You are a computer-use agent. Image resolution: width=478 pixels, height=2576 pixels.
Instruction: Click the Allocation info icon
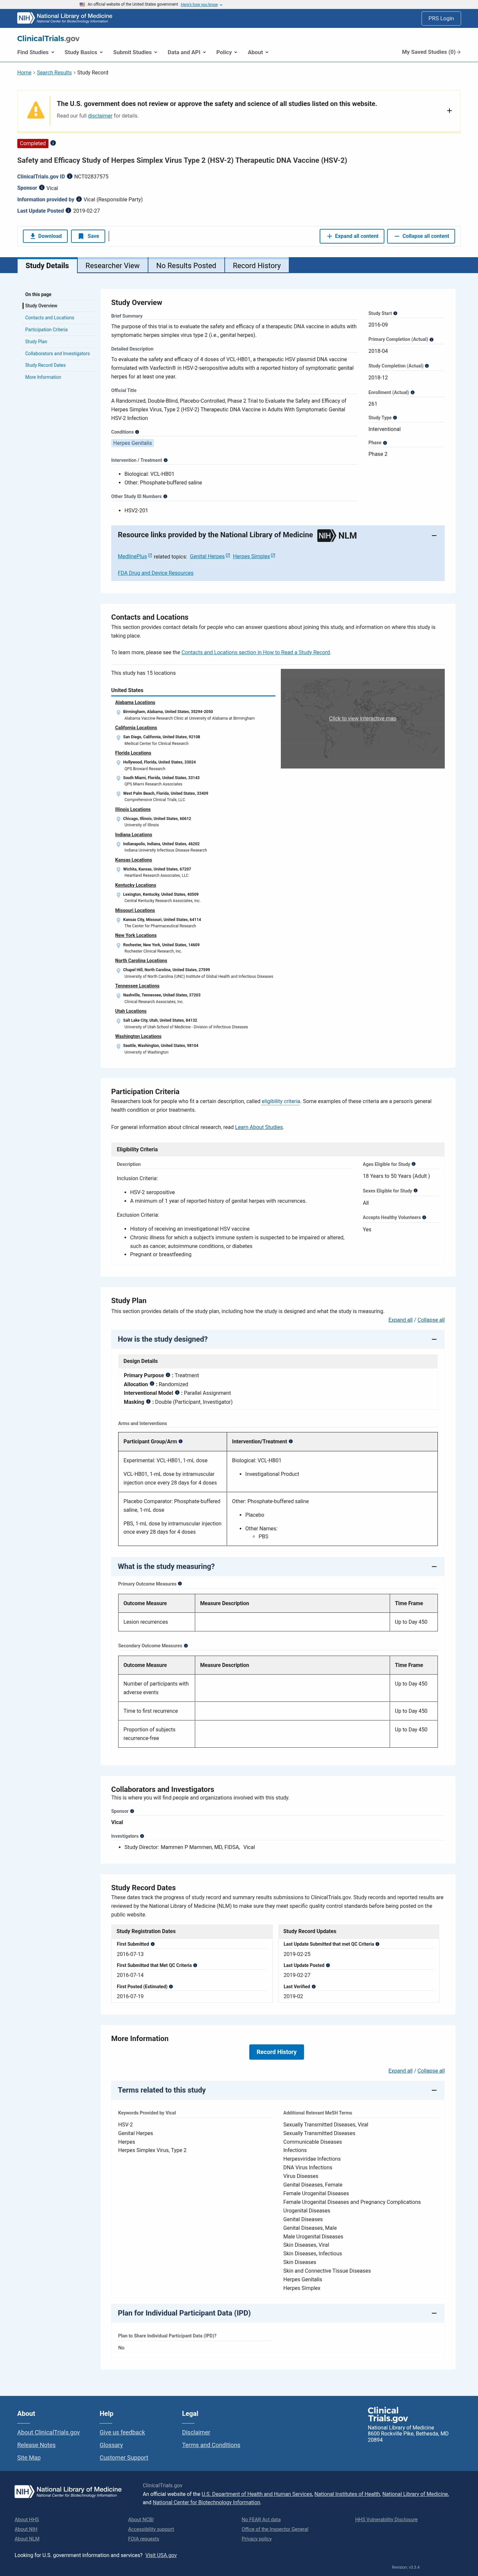pos(152,1384)
